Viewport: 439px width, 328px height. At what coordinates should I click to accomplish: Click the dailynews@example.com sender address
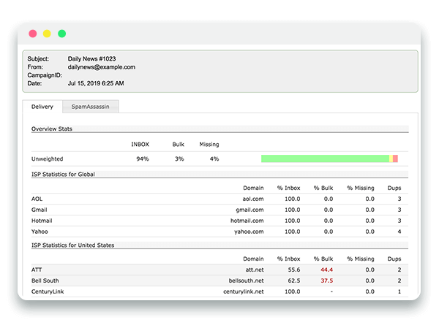click(x=101, y=66)
